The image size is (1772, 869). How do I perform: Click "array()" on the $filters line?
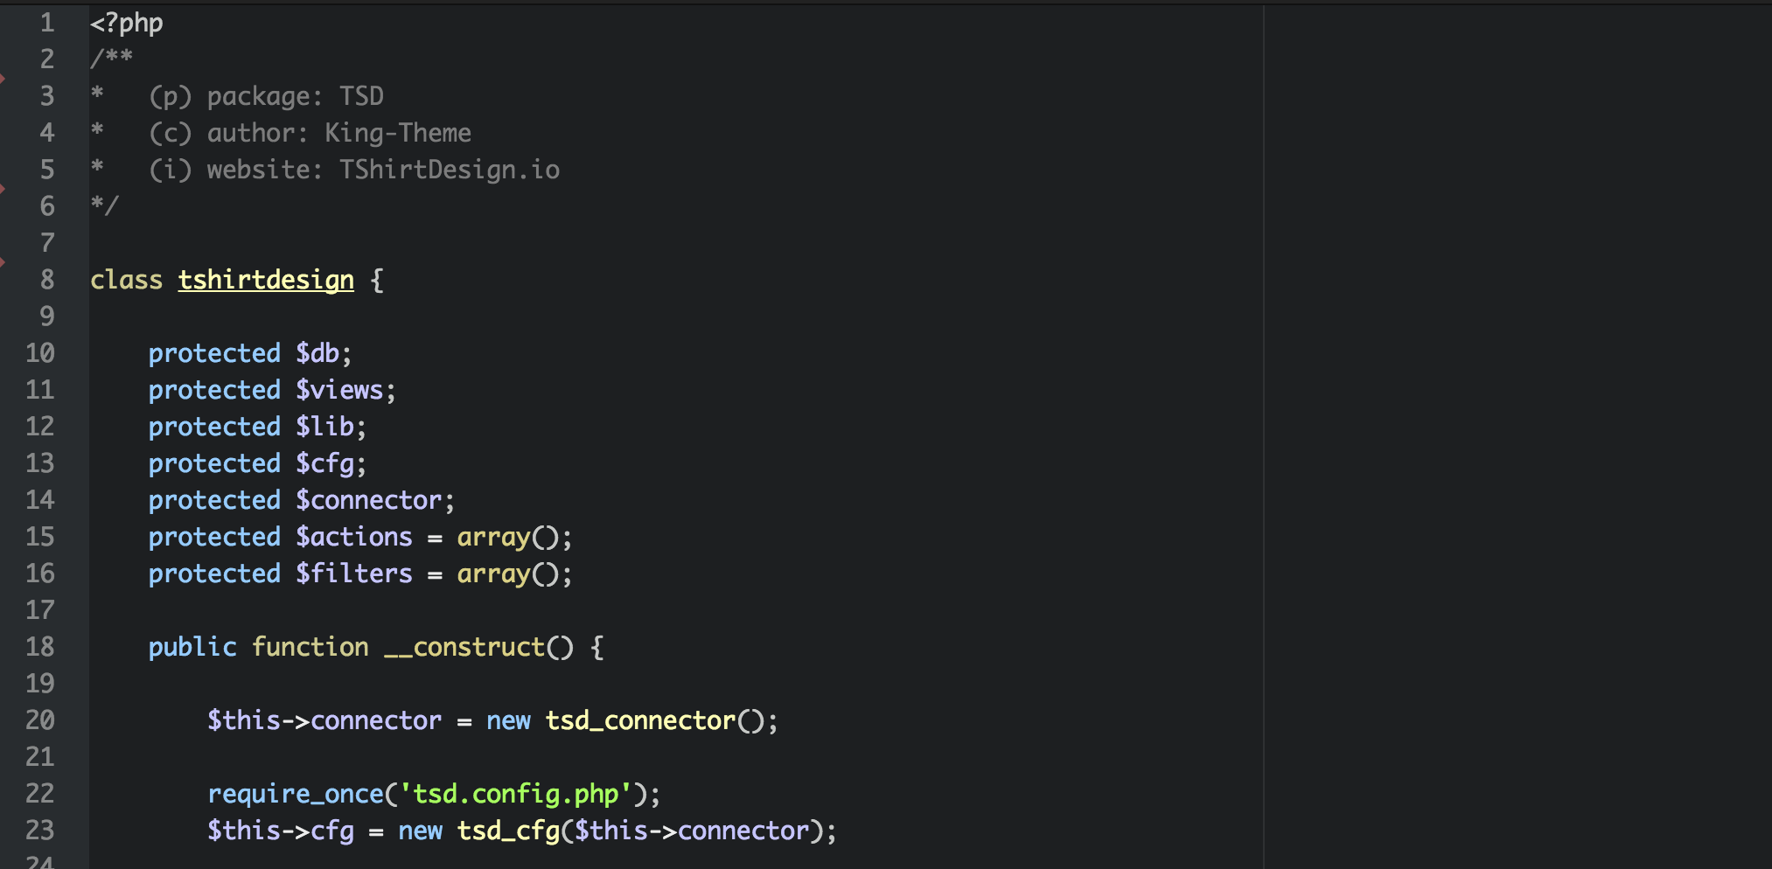coord(508,574)
